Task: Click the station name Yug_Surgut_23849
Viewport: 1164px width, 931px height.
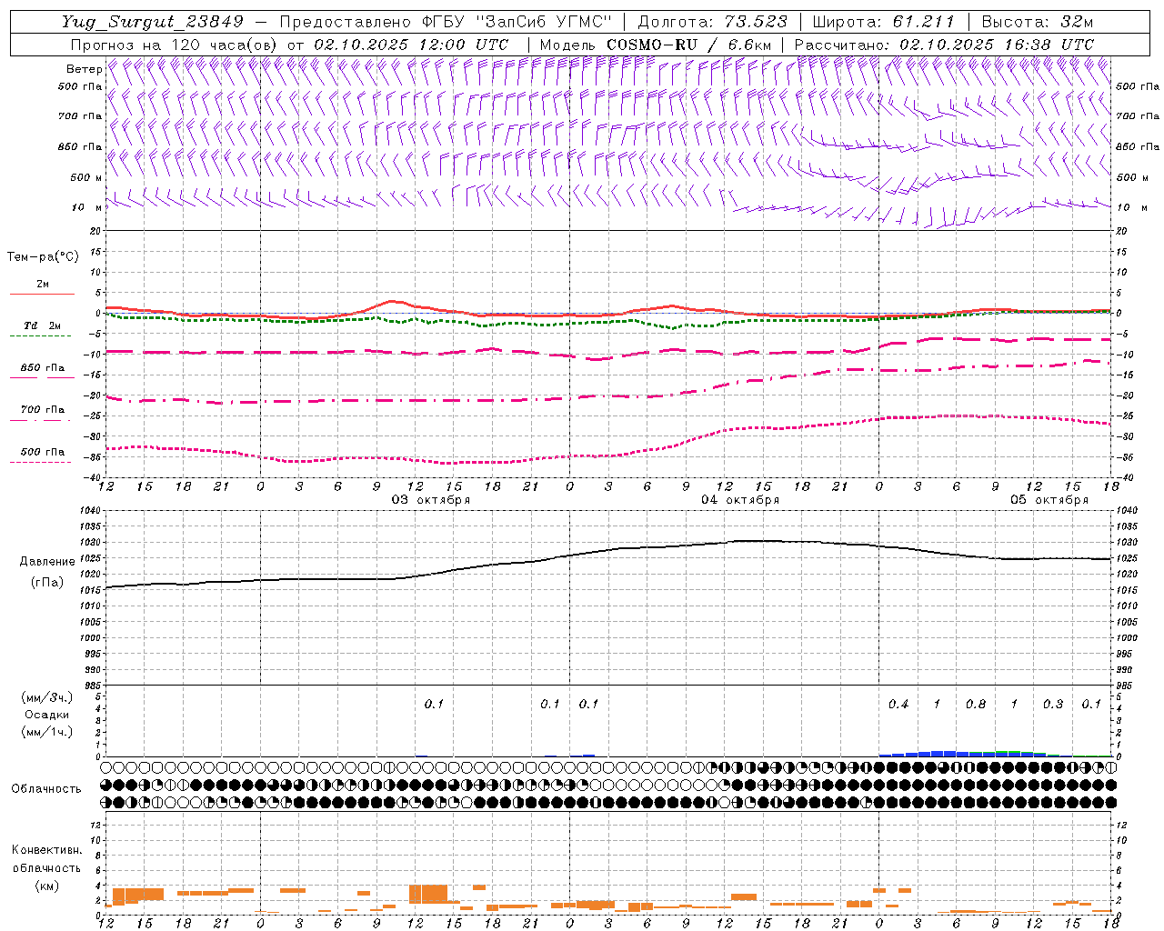Action: [x=153, y=22]
